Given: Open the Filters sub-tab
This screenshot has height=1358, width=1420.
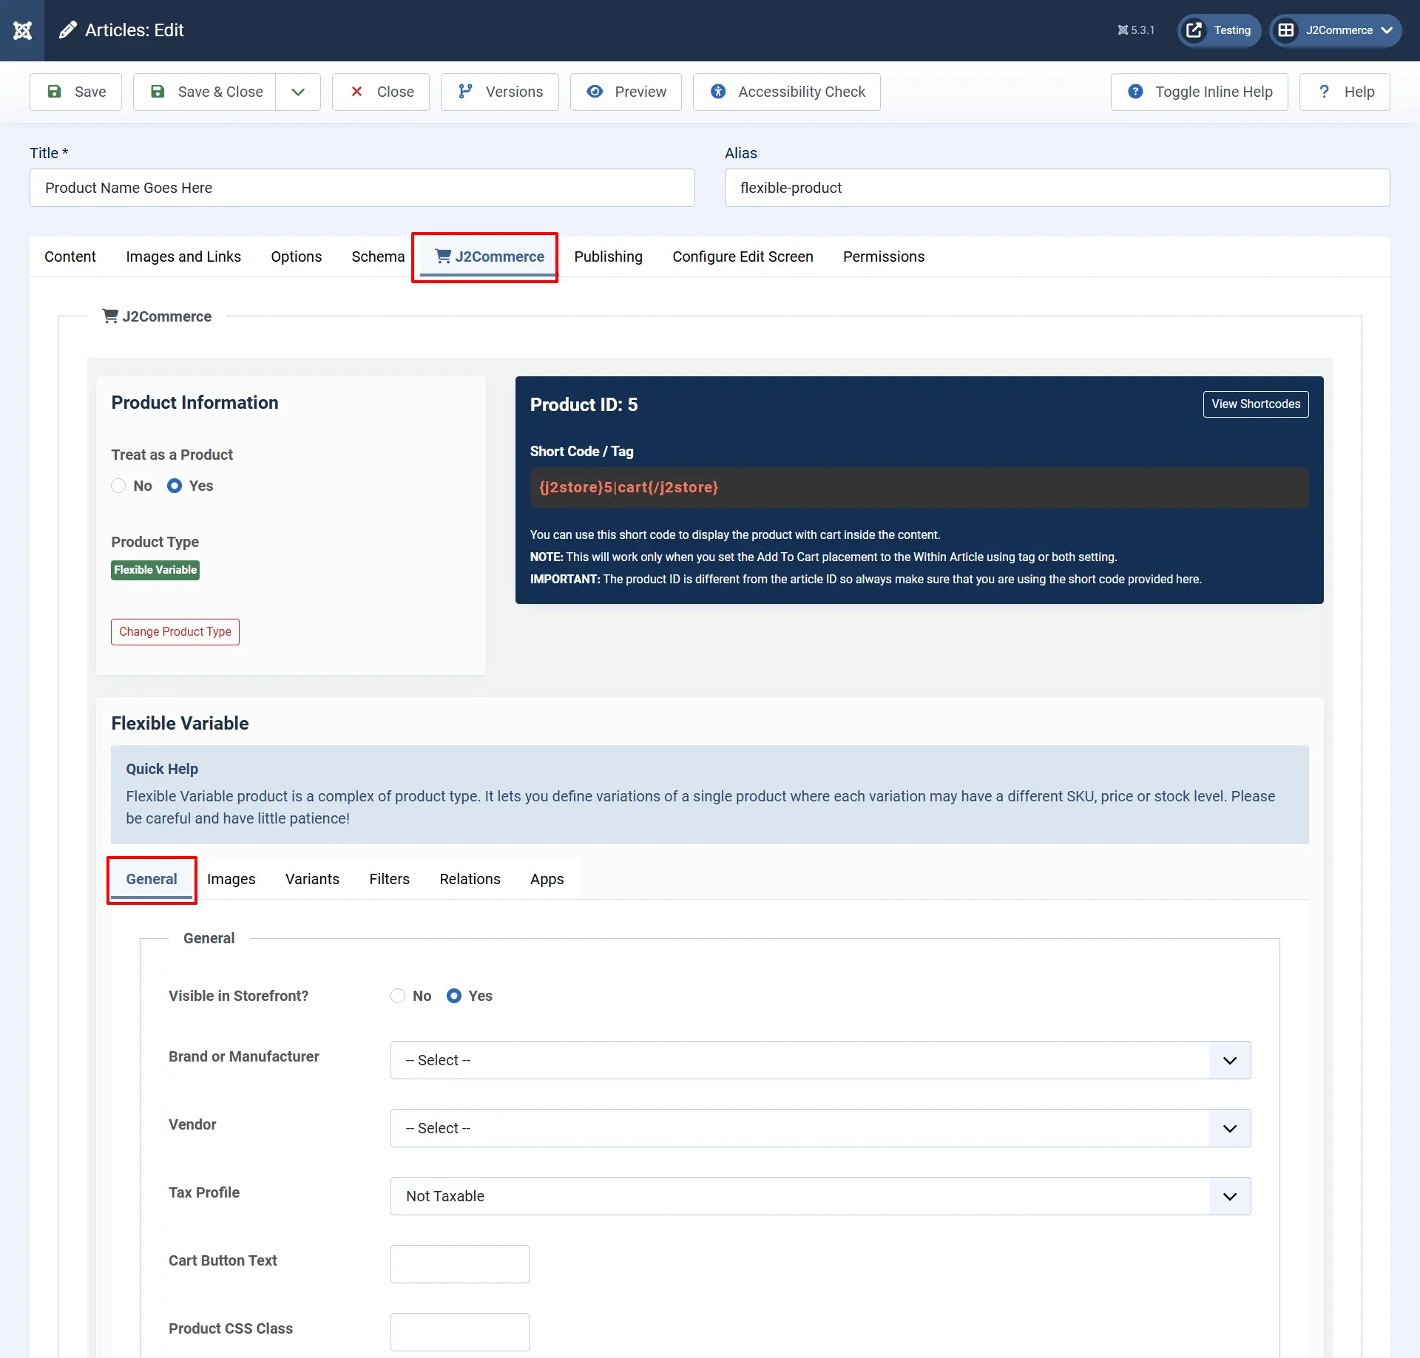Looking at the screenshot, I should [x=390, y=879].
